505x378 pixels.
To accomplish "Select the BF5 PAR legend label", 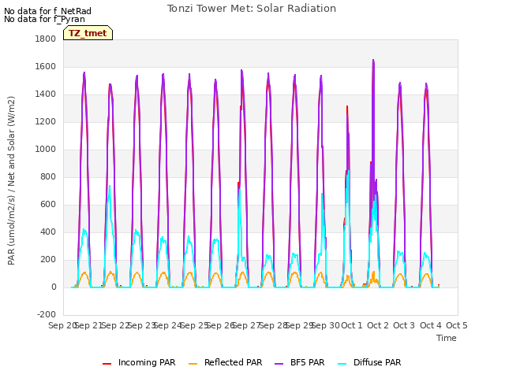I will click(307, 362).
